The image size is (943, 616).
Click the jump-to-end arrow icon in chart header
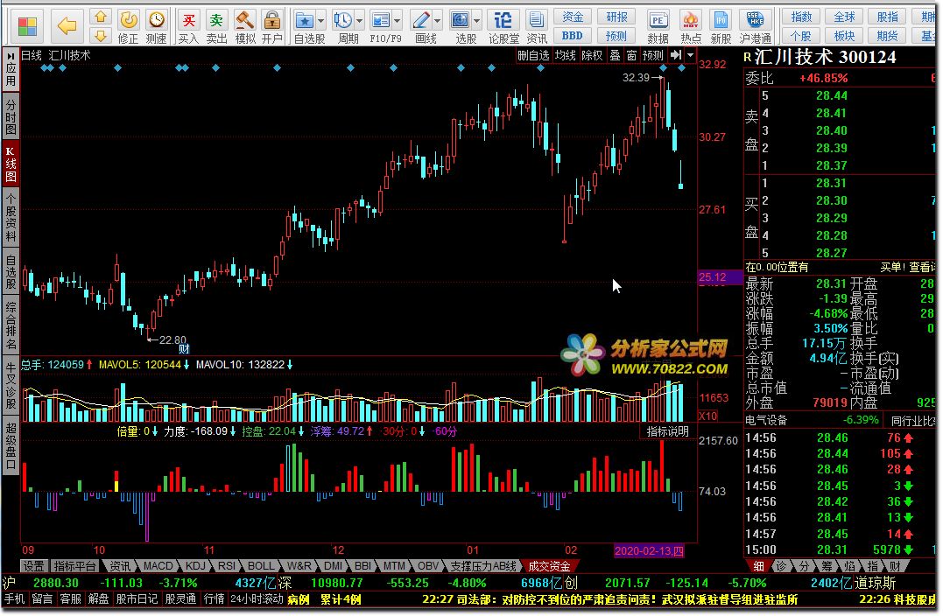(676, 55)
